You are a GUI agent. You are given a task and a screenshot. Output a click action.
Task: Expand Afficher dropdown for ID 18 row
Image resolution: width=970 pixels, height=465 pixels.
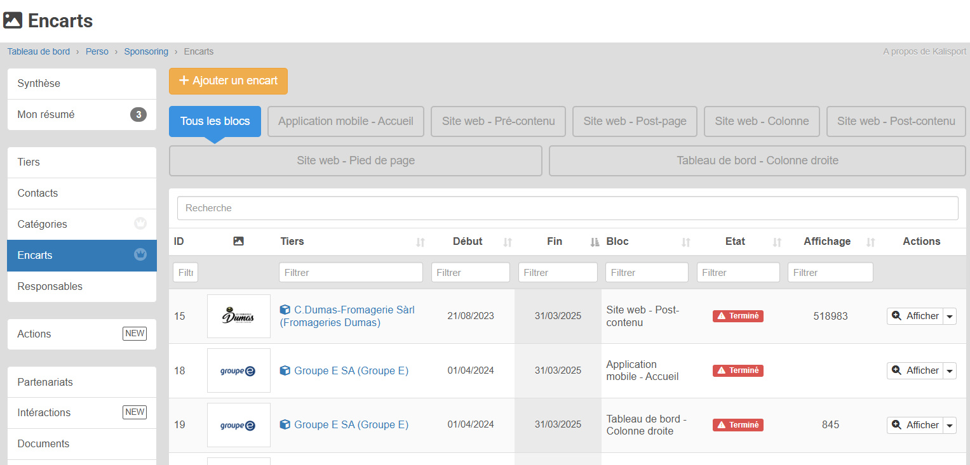[x=950, y=370]
